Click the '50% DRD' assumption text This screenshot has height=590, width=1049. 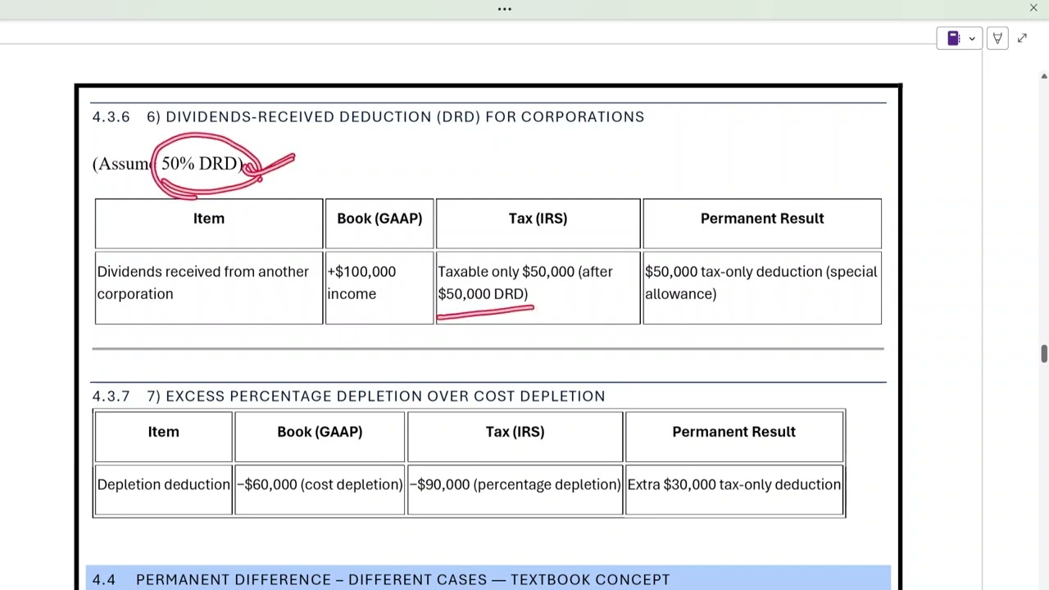[202, 163]
